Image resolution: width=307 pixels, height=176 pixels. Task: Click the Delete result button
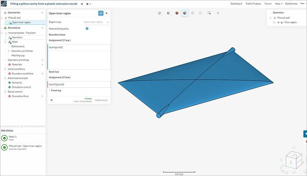(x=101, y=100)
